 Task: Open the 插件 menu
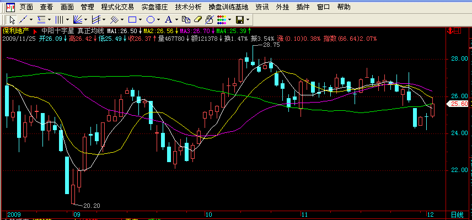(x=303, y=7)
